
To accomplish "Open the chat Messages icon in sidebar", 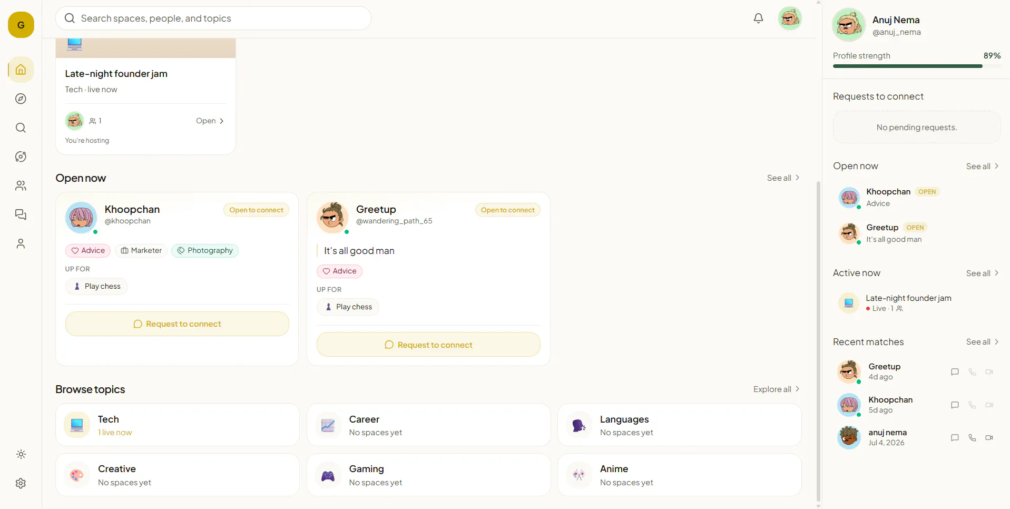I will pos(21,214).
